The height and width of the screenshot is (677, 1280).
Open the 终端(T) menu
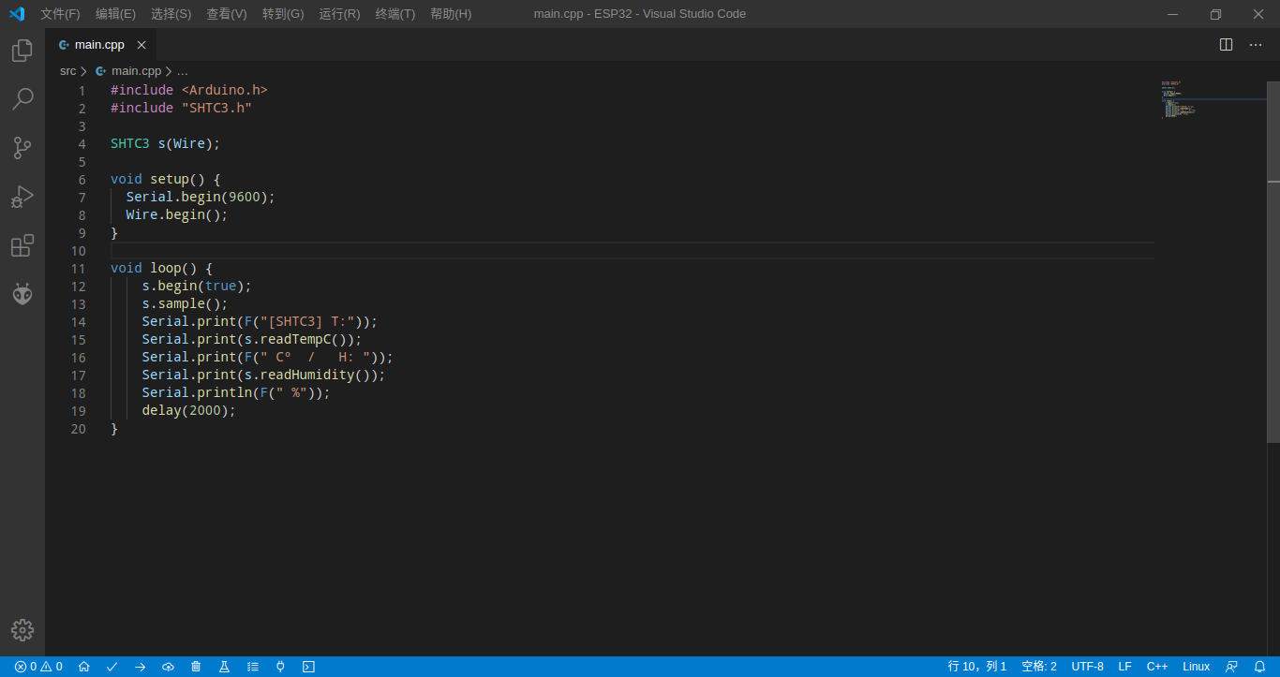[x=395, y=14]
